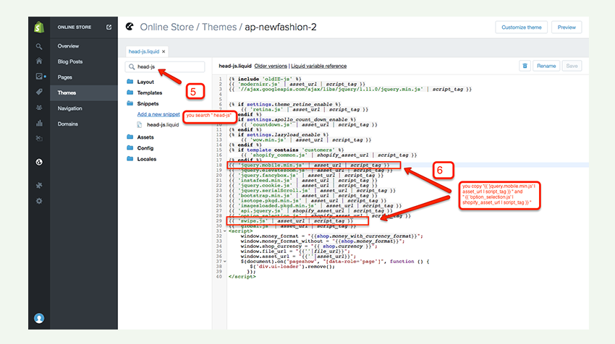Click the window.money_format code line
This screenshot has height=344, width=615.
[332, 236]
